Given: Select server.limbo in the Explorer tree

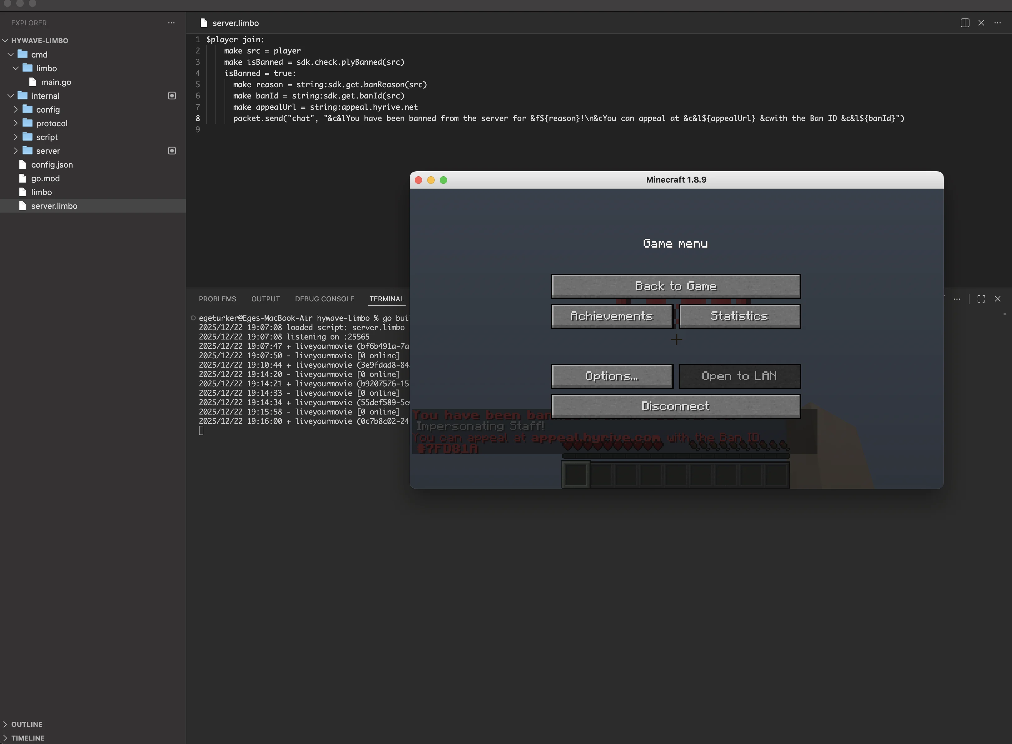Looking at the screenshot, I should click(x=93, y=206).
